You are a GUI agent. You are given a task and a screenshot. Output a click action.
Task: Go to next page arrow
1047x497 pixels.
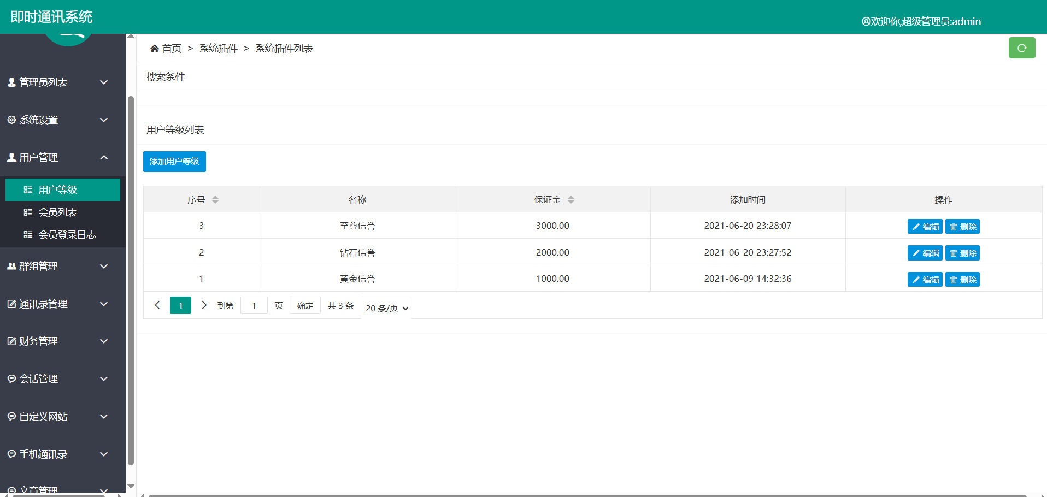point(204,305)
